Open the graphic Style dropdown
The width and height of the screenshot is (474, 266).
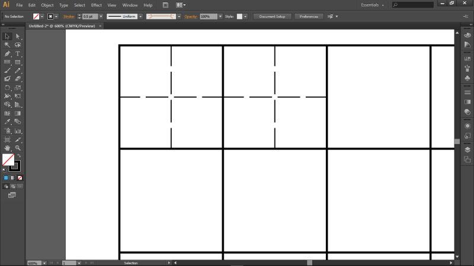tap(245, 17)
